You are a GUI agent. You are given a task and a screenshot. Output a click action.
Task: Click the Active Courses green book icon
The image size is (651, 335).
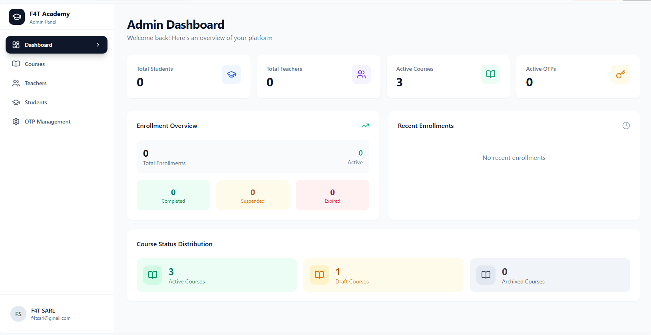pos(491,74)
